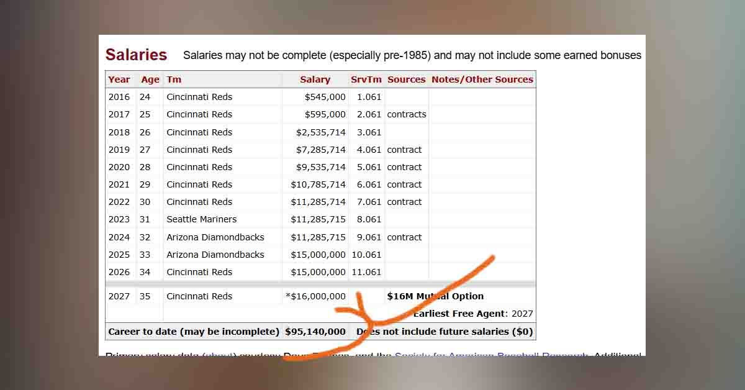Viewport: 745px width, 390px height.
Task: Click the 2023 year cell
Action: (119, 219)
